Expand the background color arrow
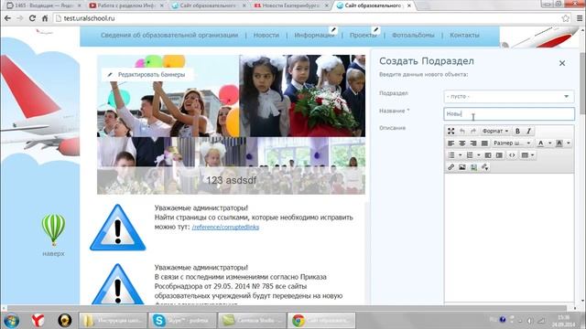 coord(569,143)
